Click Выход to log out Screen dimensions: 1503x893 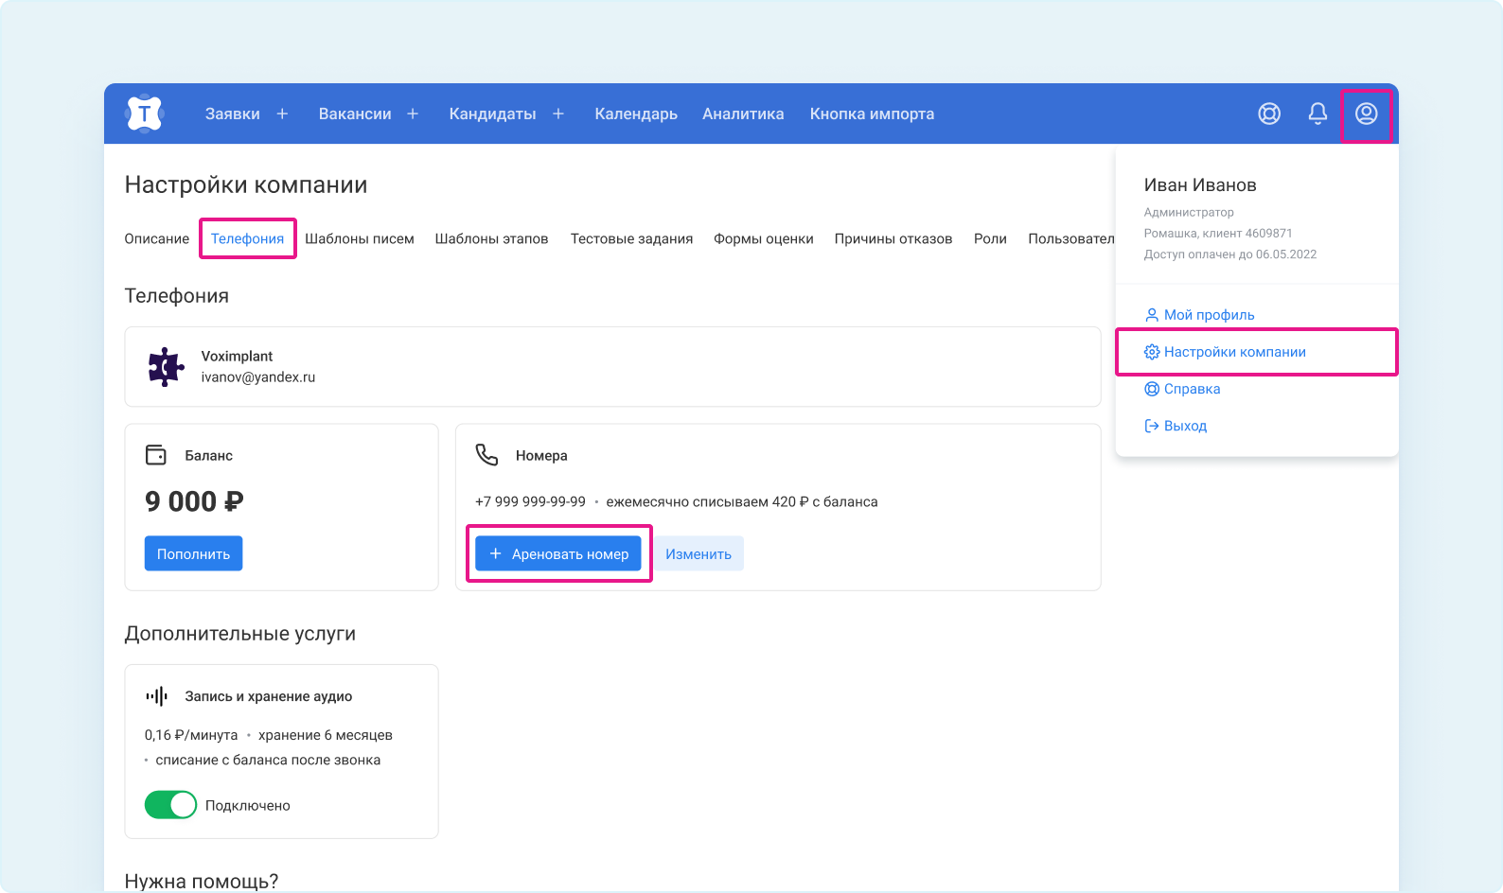pyautogui.click(x=1185, y=426)
